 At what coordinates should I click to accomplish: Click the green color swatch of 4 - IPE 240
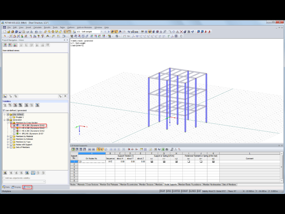click(x=18, y=134)
